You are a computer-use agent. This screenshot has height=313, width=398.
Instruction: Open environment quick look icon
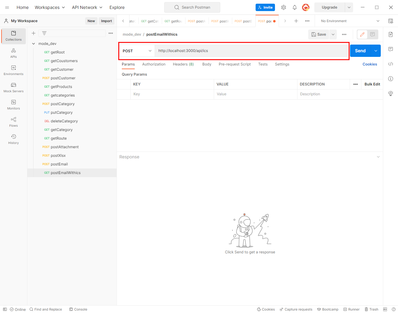click(391, 21)
